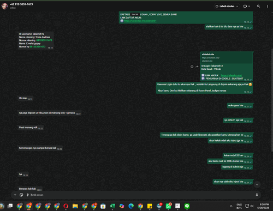Search within this chat
Screen dimensions: 273x211
click(258, 6)
